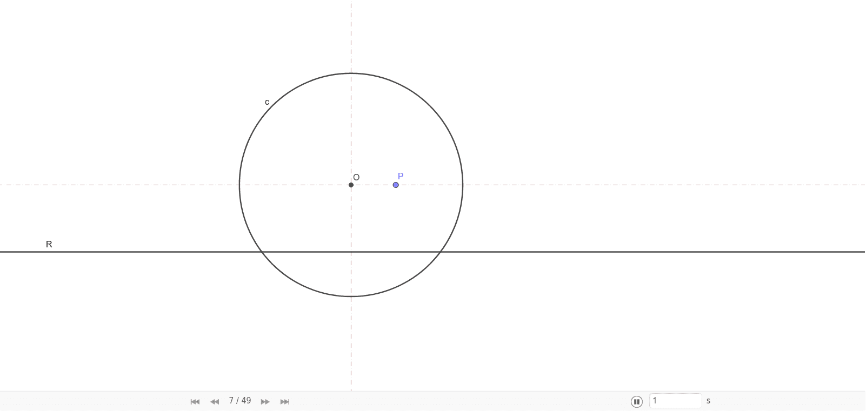This screenshot has width=866, height=411.
Task: Jump to first construction step
Action: click(x=195, y=401)
